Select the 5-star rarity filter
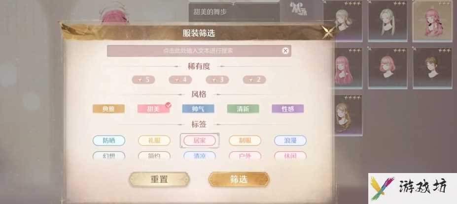457x204 pixels. coord(143,80)
